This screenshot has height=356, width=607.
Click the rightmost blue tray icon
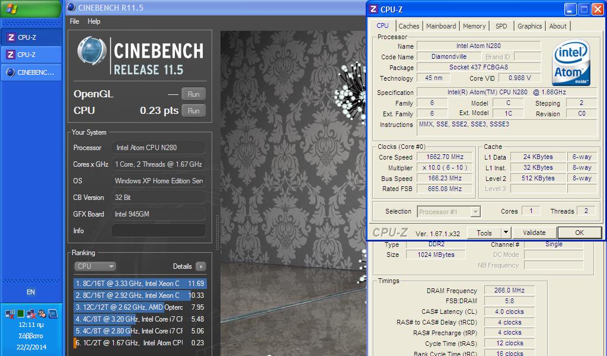tap(53, 313)
